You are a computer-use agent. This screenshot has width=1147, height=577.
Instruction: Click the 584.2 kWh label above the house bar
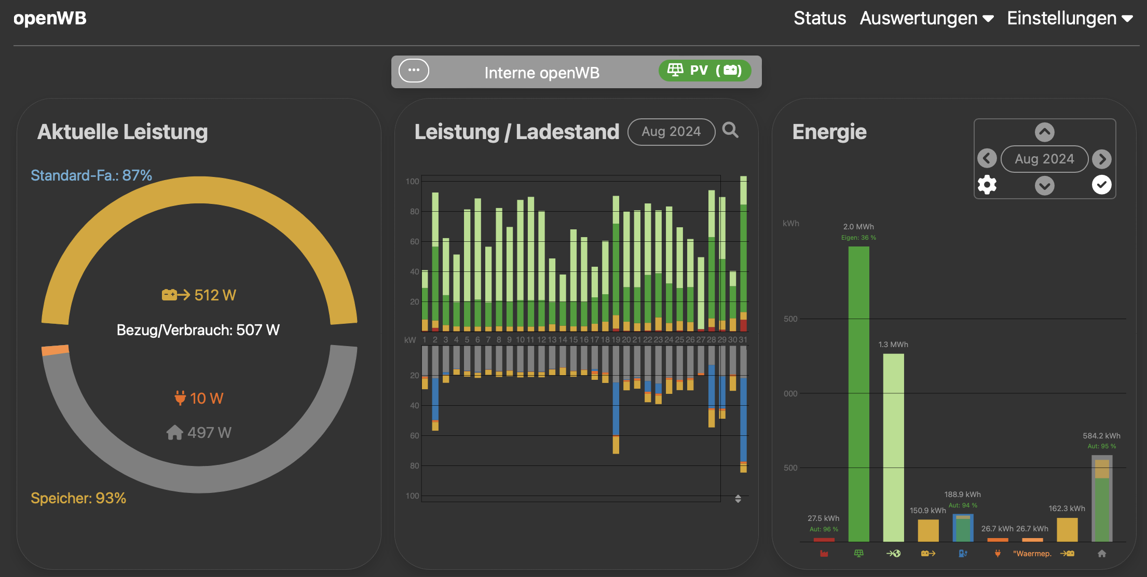point(1101,436)
